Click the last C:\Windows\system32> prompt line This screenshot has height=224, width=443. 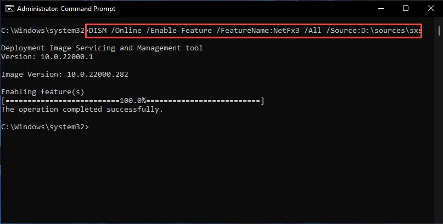45,127
